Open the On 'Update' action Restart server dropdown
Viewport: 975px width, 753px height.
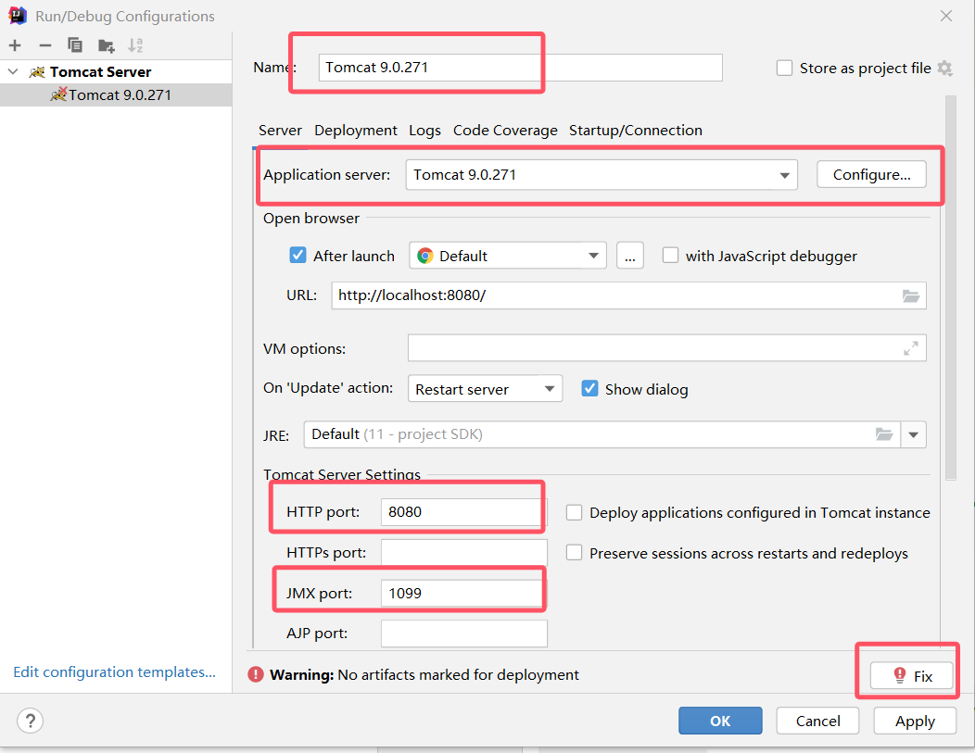(485, 389)
